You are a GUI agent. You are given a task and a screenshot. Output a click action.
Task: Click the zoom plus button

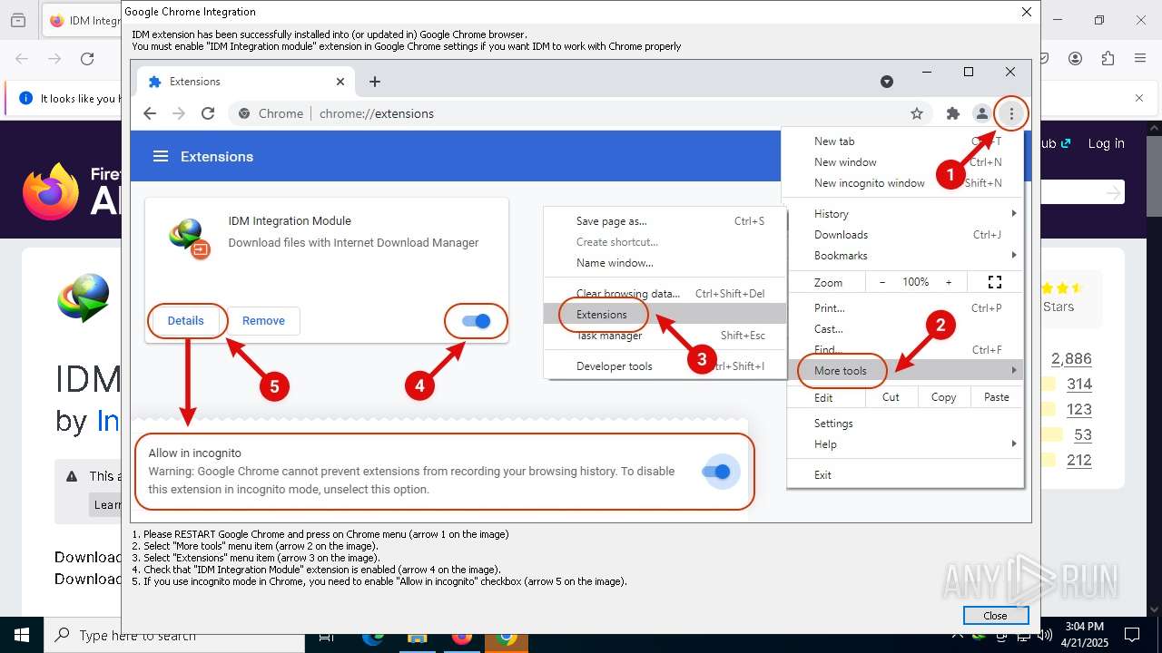949,282
